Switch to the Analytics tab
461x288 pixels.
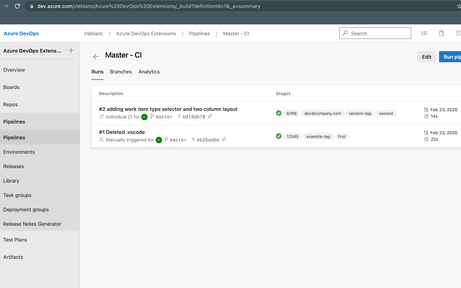pos(149,72)
